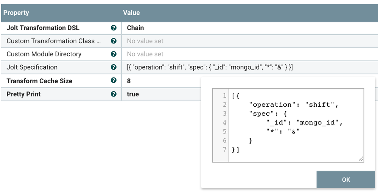Click help icon for Jolt Specification
This screenshot has width=378, height=194.
coord(113,67)
